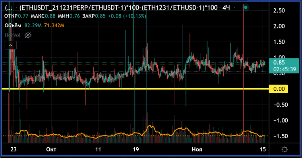This screenshot has height=158, width=302.
Task: Click the 2.50 price scale label
Action: (279, 10)
